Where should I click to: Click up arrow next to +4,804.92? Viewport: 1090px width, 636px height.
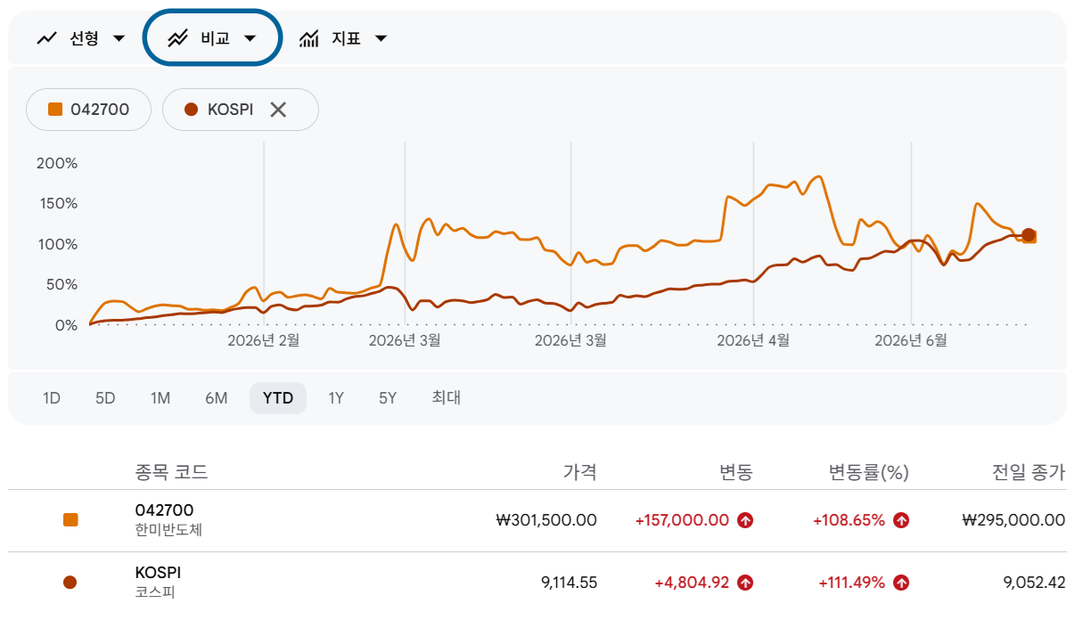pos(746,583)
